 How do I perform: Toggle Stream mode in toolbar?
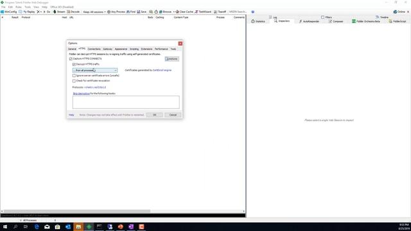coord(59,12)
